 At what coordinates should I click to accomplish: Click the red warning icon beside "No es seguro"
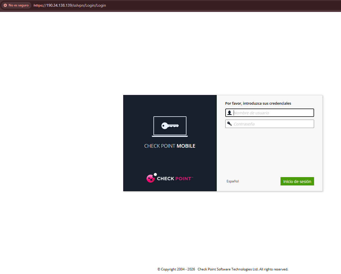coord(5,5)
